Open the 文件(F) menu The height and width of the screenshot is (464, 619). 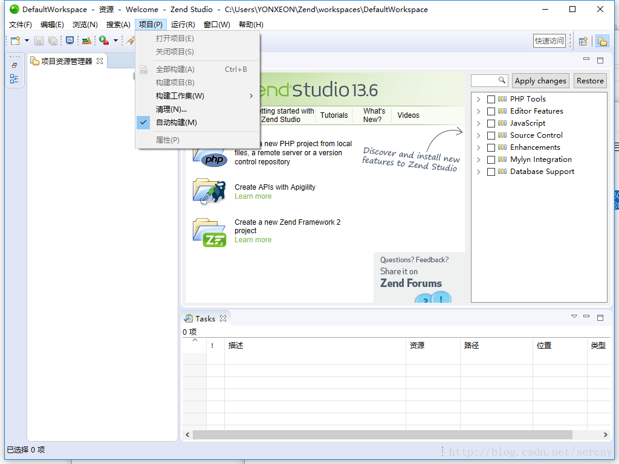[20, 24]
